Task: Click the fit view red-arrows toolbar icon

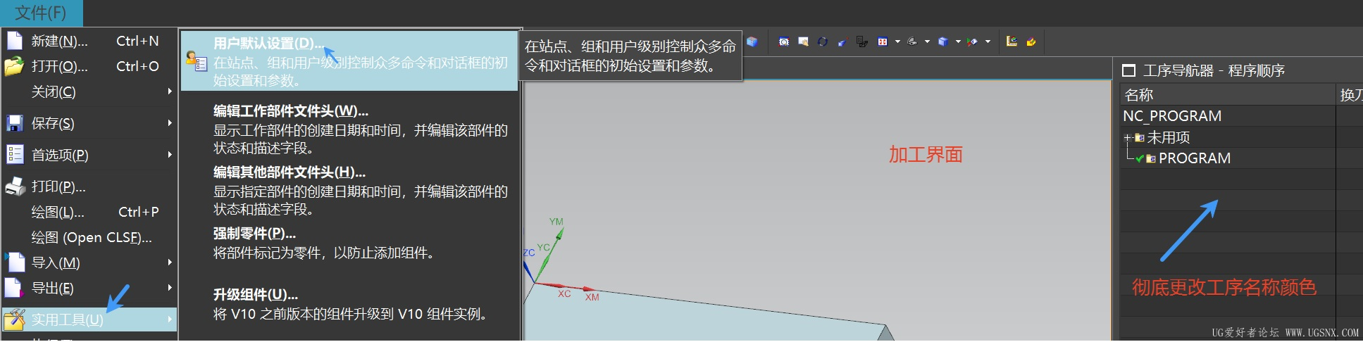Action: tap(883, 42)
